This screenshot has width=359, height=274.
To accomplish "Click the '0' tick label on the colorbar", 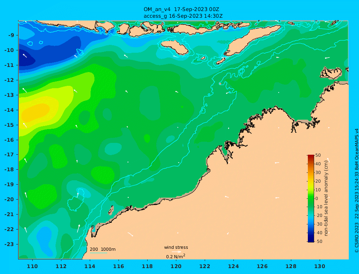I will 316,198.
